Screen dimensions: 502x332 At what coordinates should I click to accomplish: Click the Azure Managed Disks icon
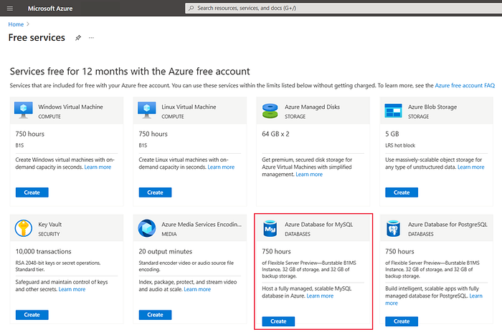tap(270, 110)
